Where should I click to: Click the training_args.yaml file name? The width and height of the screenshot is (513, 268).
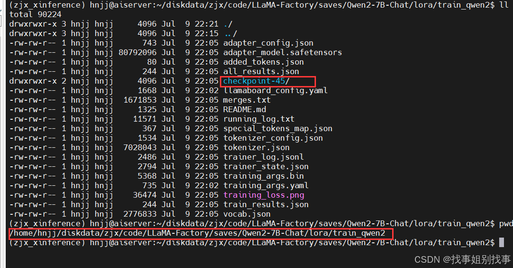tap(266, 186)
